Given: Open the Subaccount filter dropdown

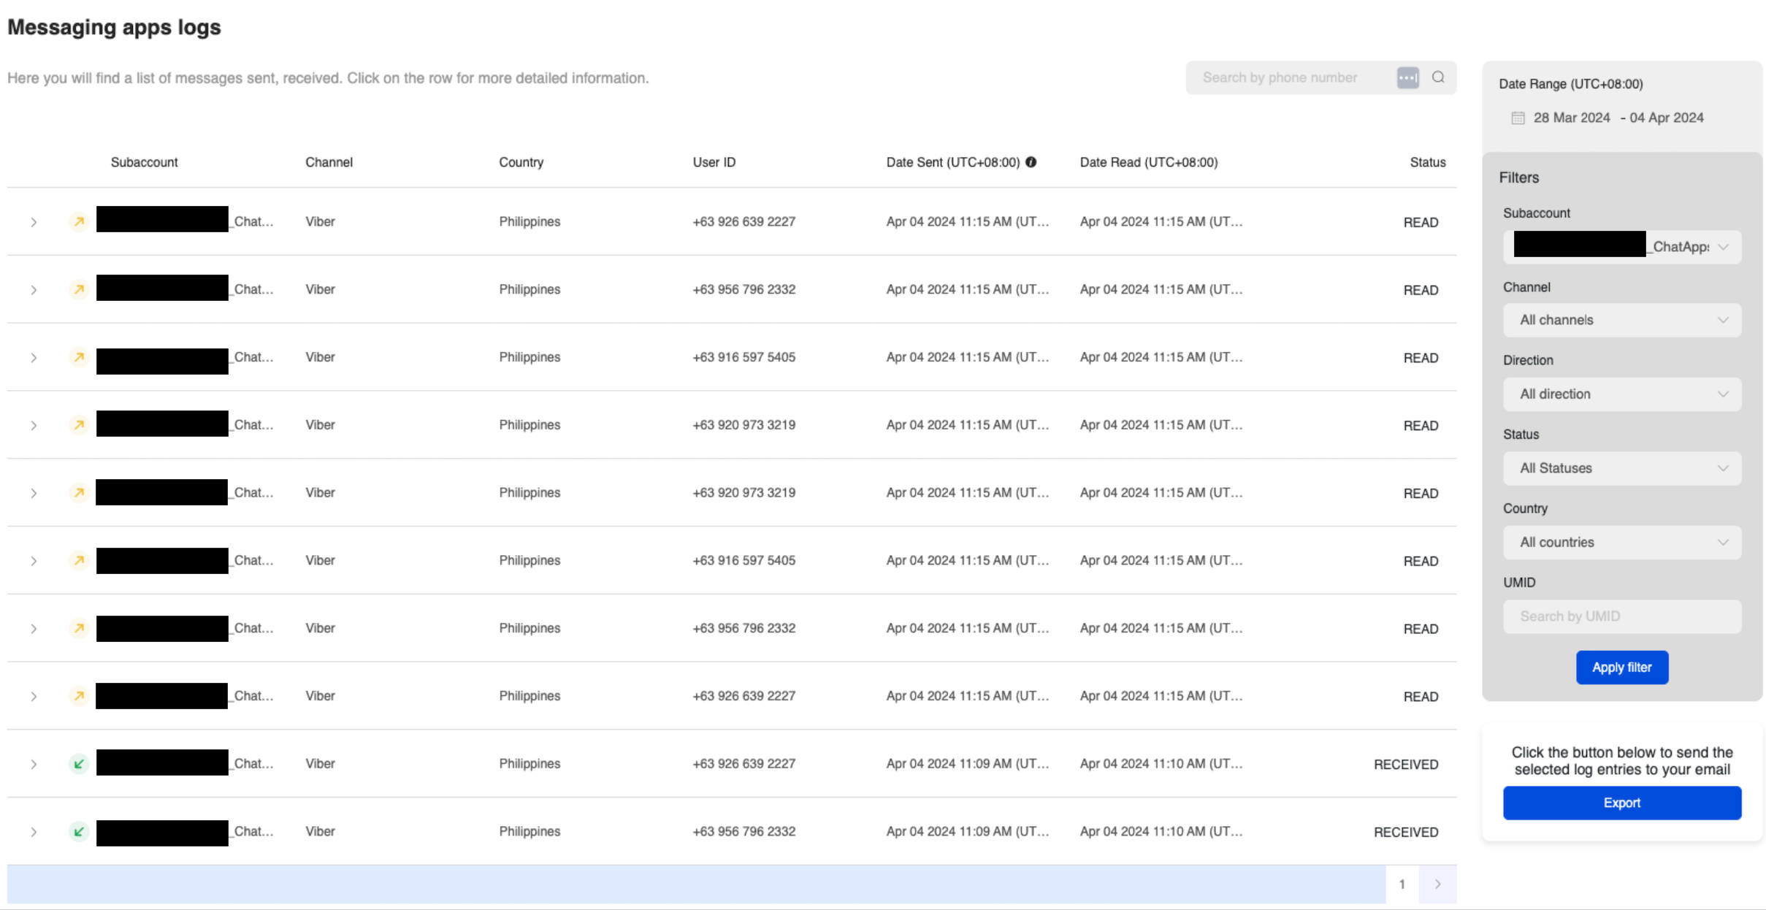Looking at the screenshot, I should click(x=1621, y=247).
